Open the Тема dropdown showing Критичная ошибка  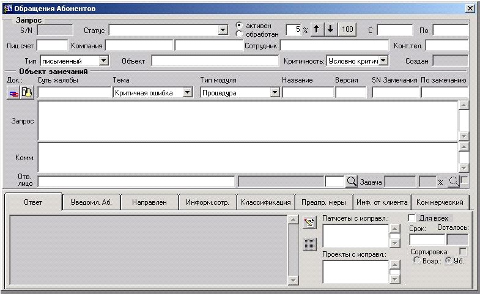(x=188, y=92)
